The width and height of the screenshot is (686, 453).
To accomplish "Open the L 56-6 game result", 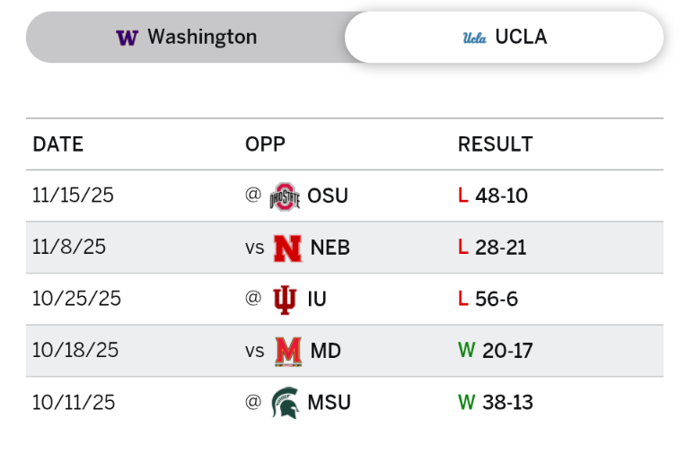I will click(x=488, y=299).
